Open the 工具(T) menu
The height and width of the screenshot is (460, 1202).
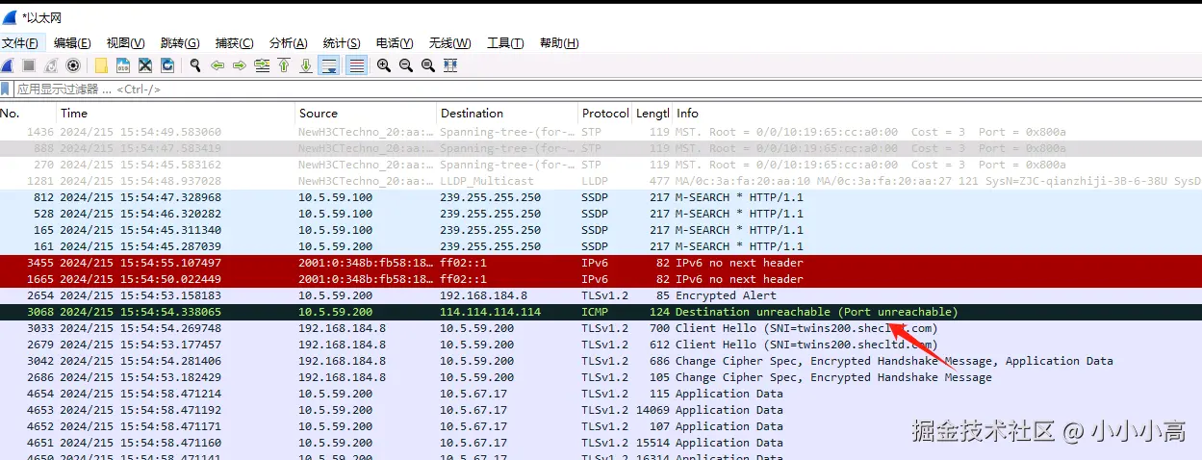505,43
